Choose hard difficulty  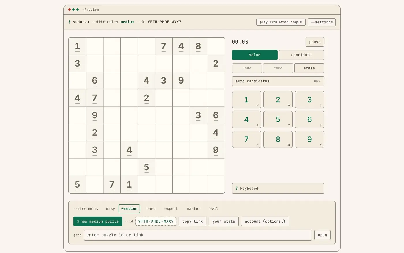pos(151,209)
